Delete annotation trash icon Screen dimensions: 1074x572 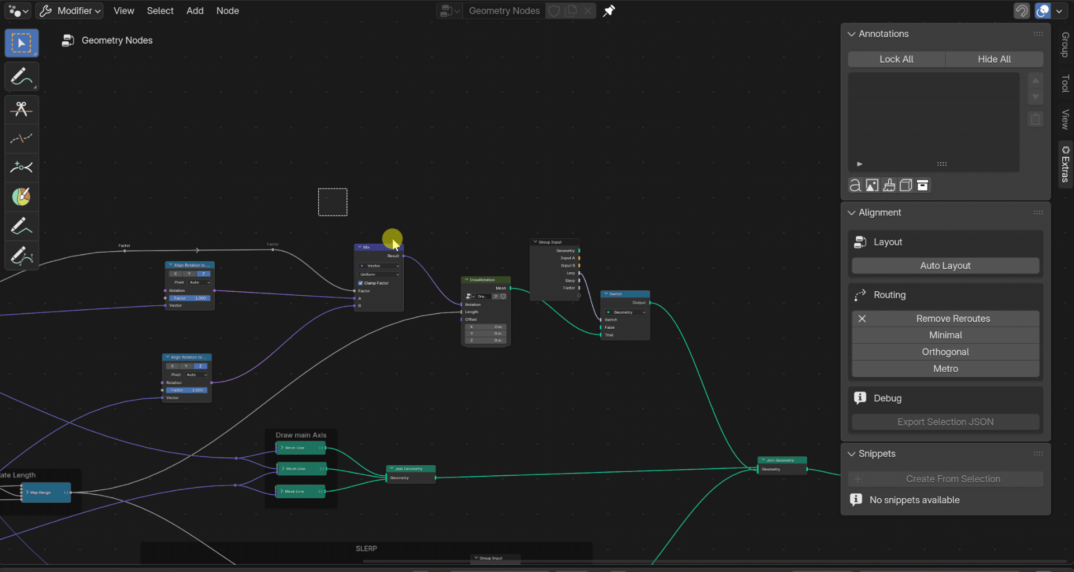[x=1035, y=119]
